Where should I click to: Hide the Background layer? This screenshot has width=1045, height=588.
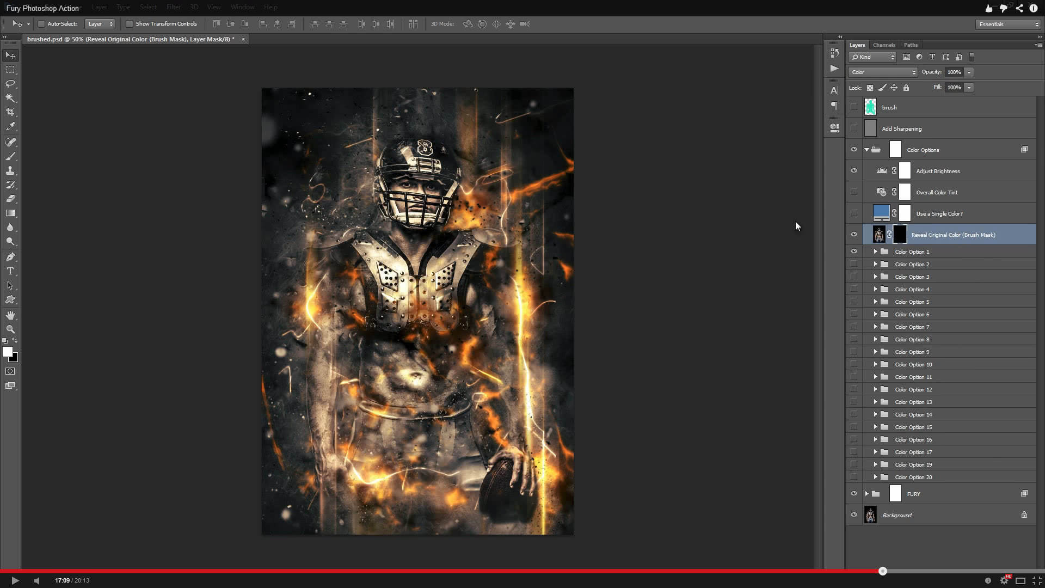pos(853,515)
